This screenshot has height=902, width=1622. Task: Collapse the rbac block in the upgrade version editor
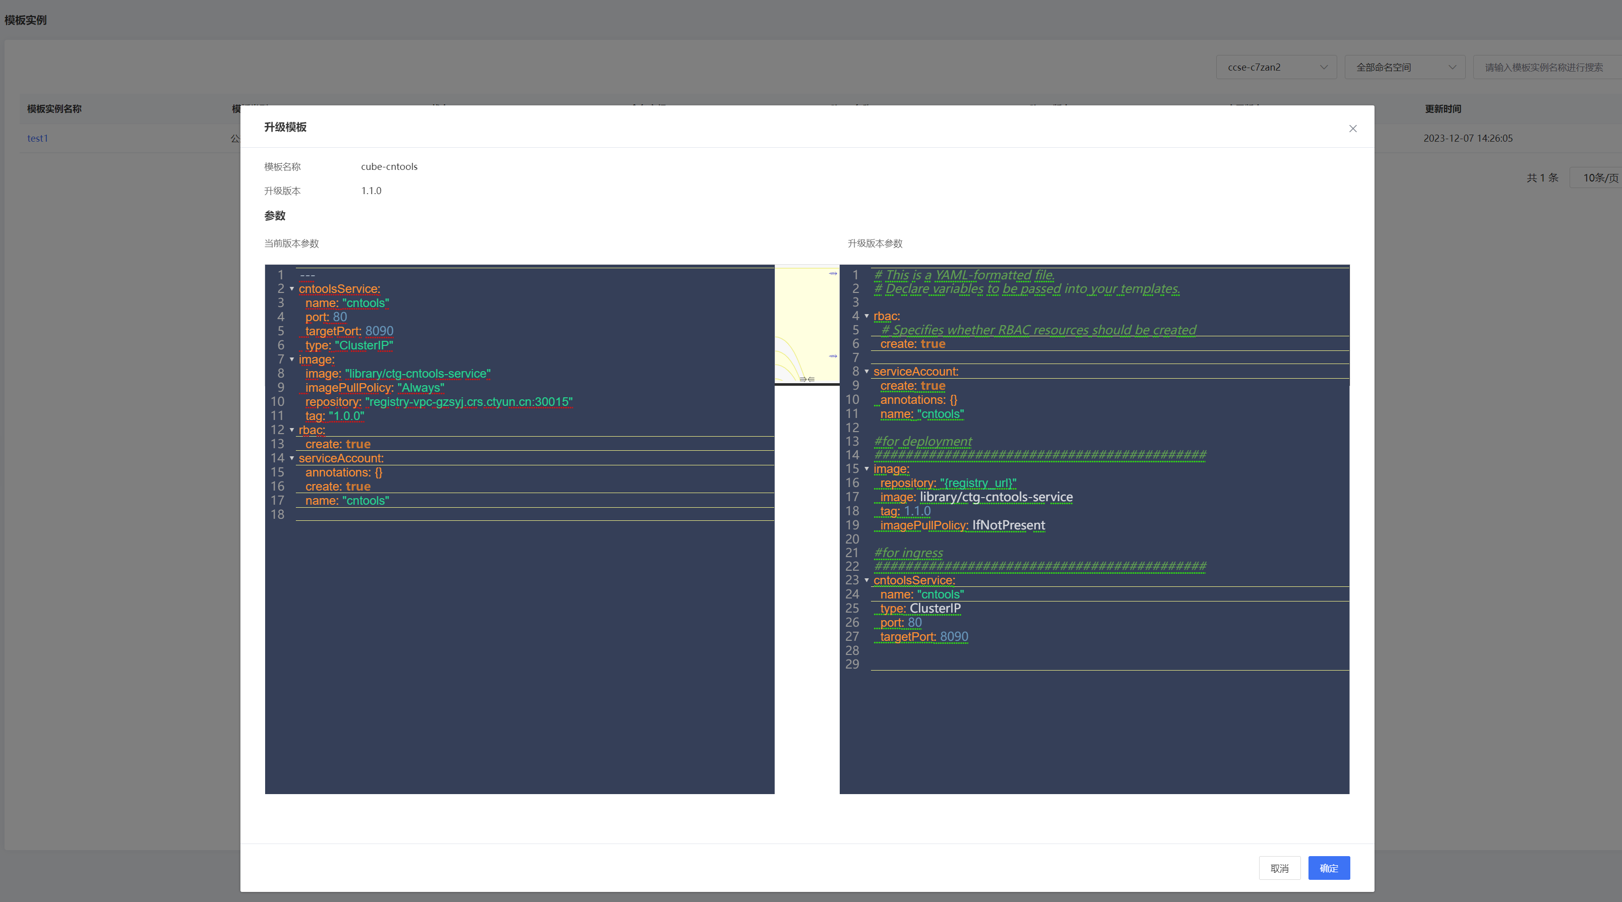coord(866,316)
